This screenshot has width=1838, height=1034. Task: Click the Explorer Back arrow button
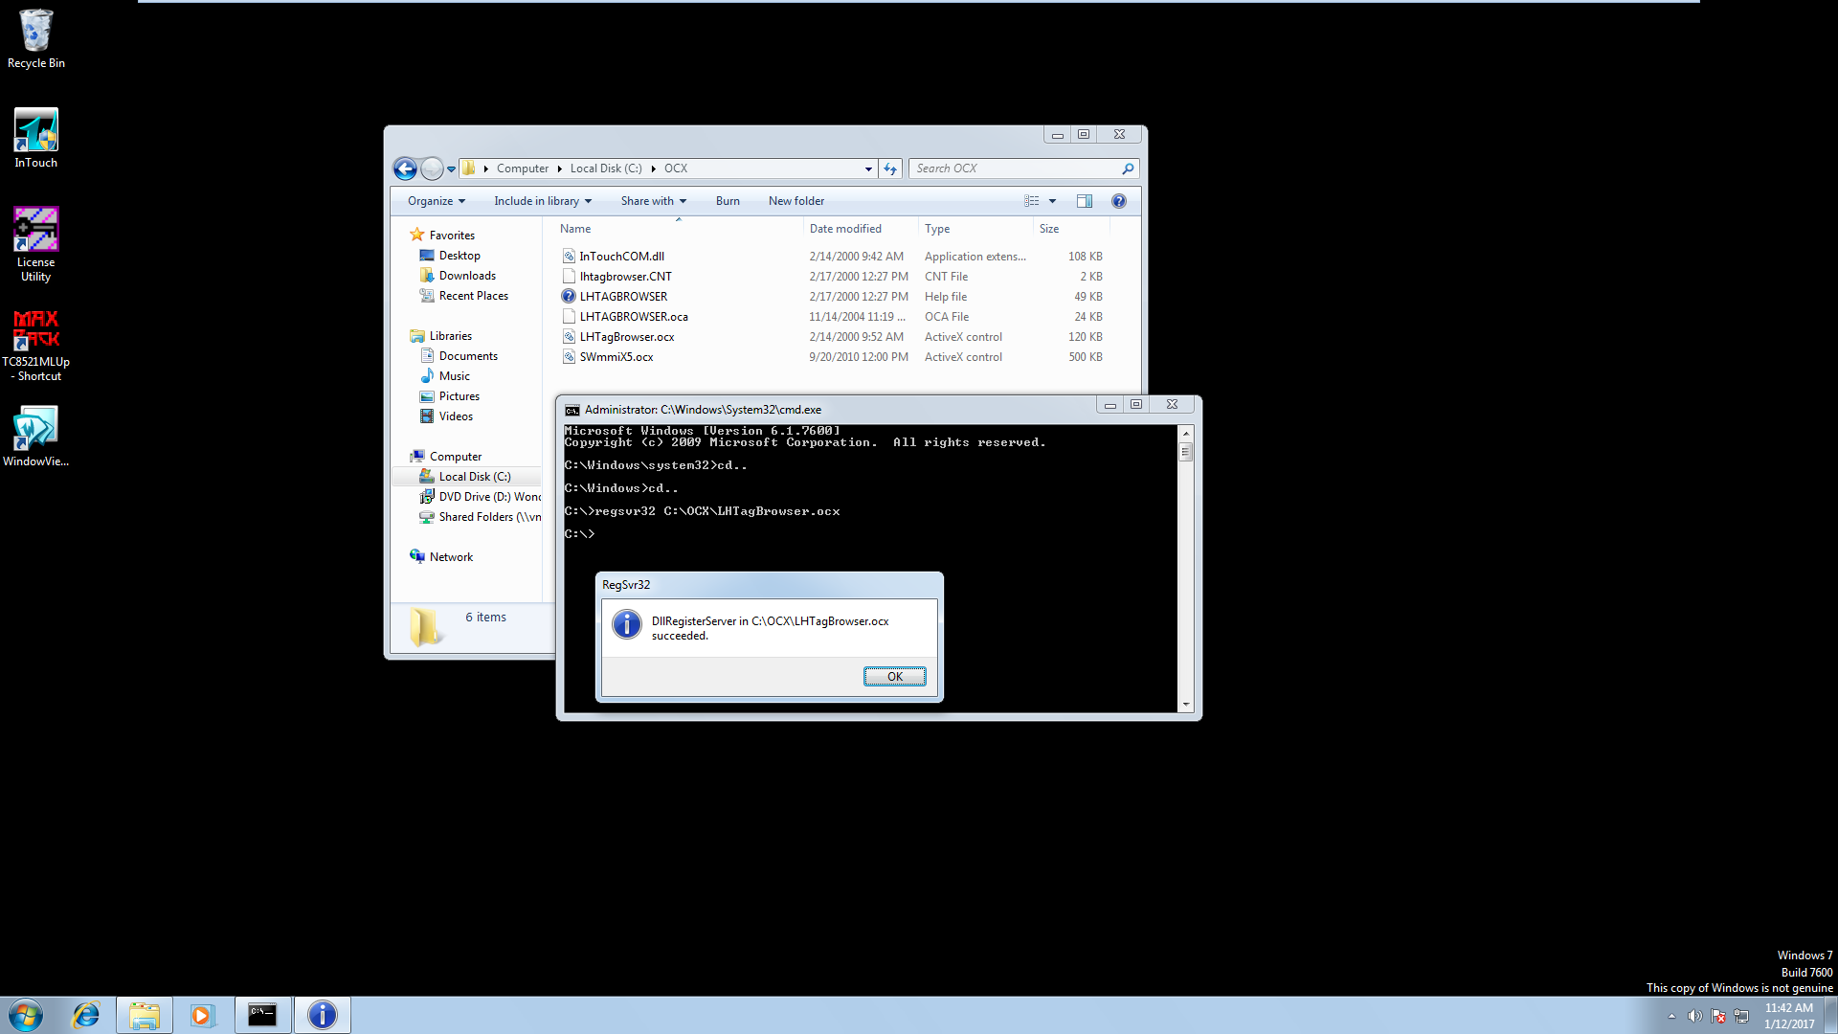405,169
